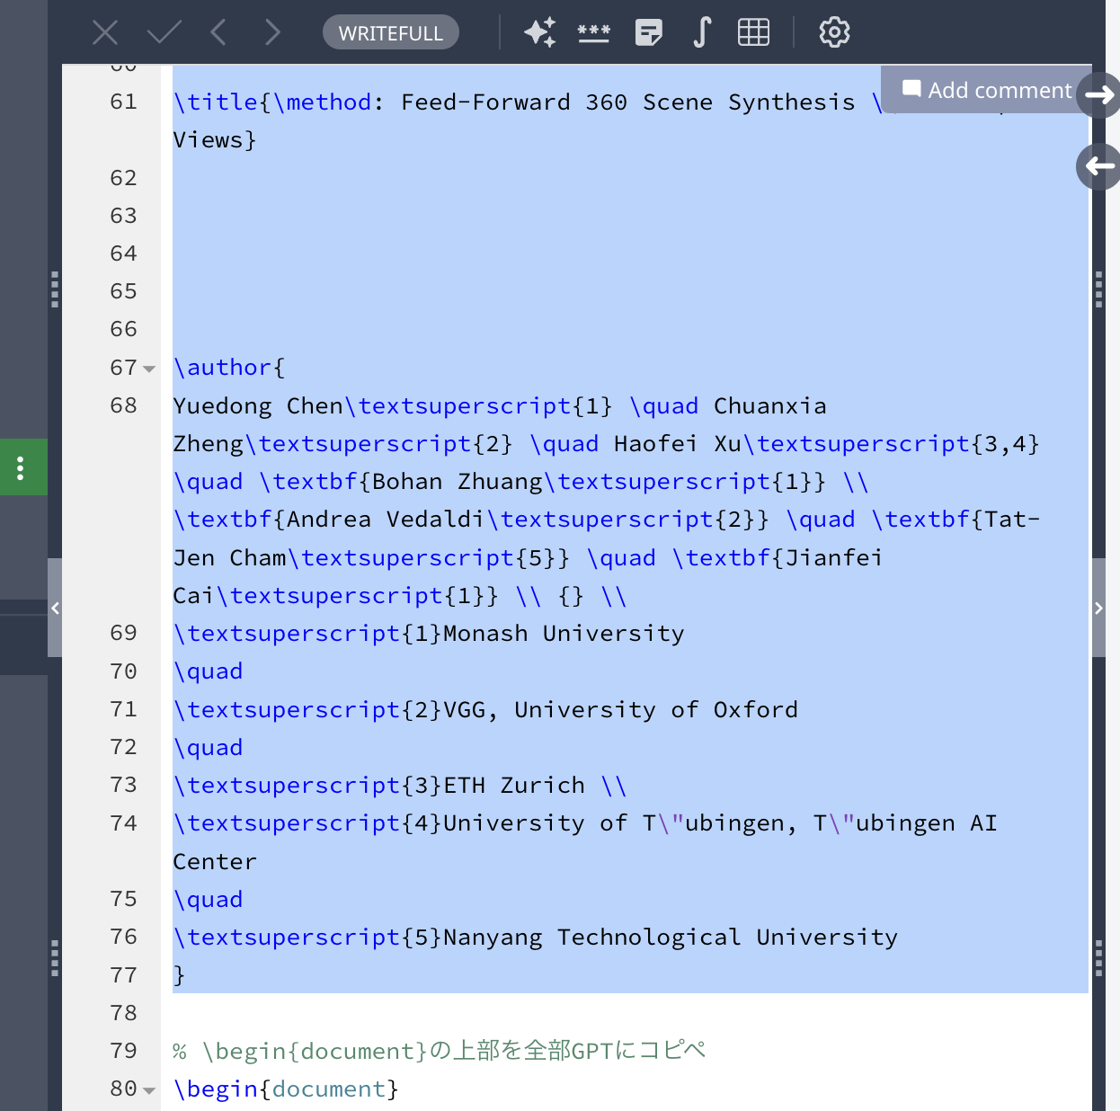Screen dimensions: 1120x1111
Task: Go to next suggestion arrow
Action: pyautogui.click(x=272, y=32)
